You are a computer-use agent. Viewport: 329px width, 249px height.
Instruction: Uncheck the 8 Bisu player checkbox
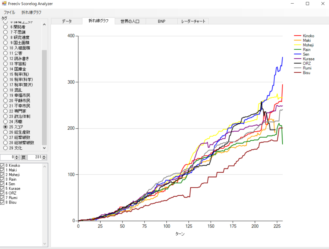(x=2, y=202)
